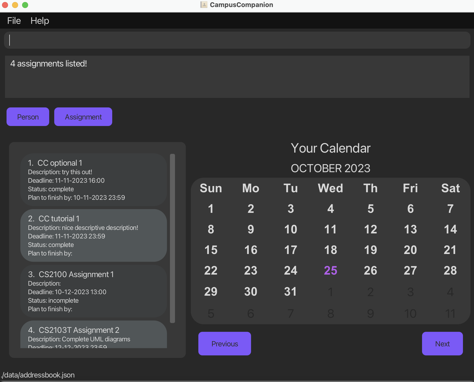
Task: Click 'Deadline: 11-11-2023 16:00' text
Action: (66, 180)
